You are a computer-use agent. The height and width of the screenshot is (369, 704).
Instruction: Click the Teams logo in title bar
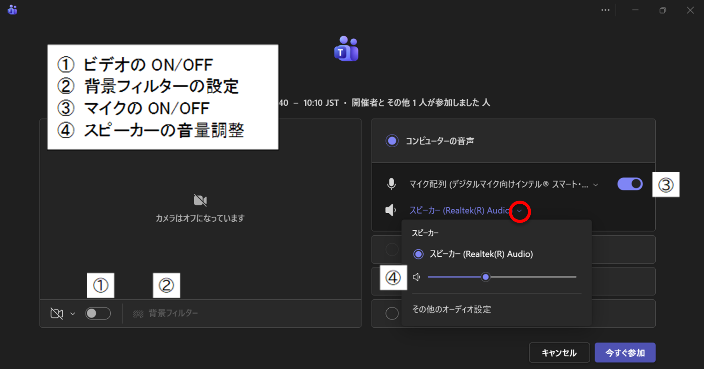click(x=12, y=10)
